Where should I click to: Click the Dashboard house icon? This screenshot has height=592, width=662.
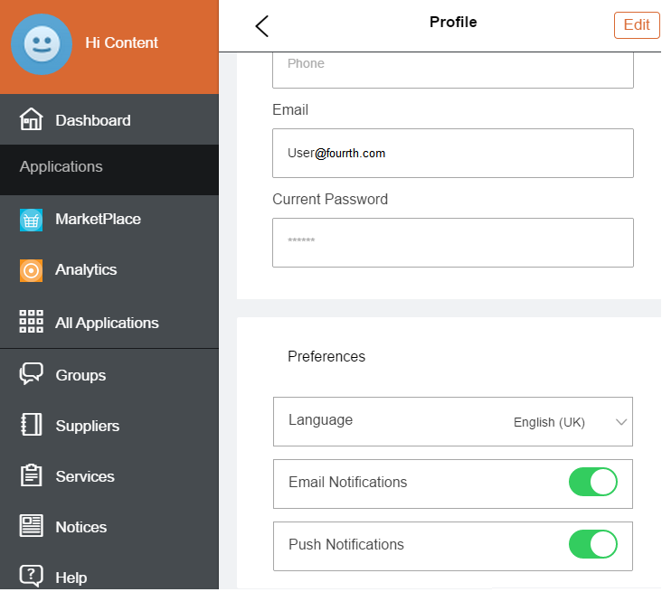32,120
